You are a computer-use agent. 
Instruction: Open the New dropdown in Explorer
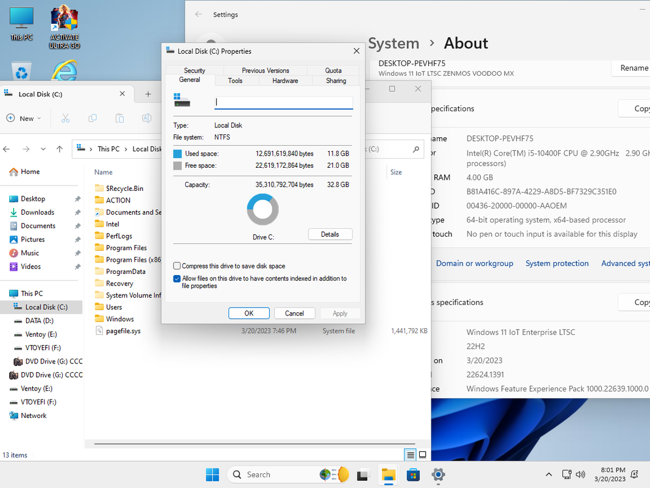pos(24,118)
